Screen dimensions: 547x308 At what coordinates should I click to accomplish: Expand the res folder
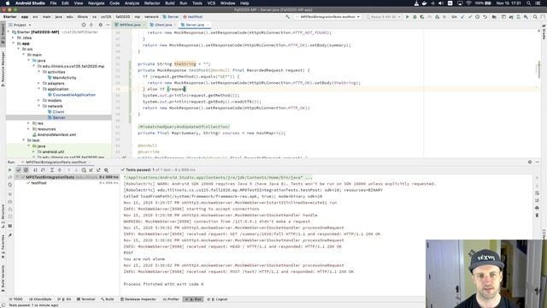29,123
